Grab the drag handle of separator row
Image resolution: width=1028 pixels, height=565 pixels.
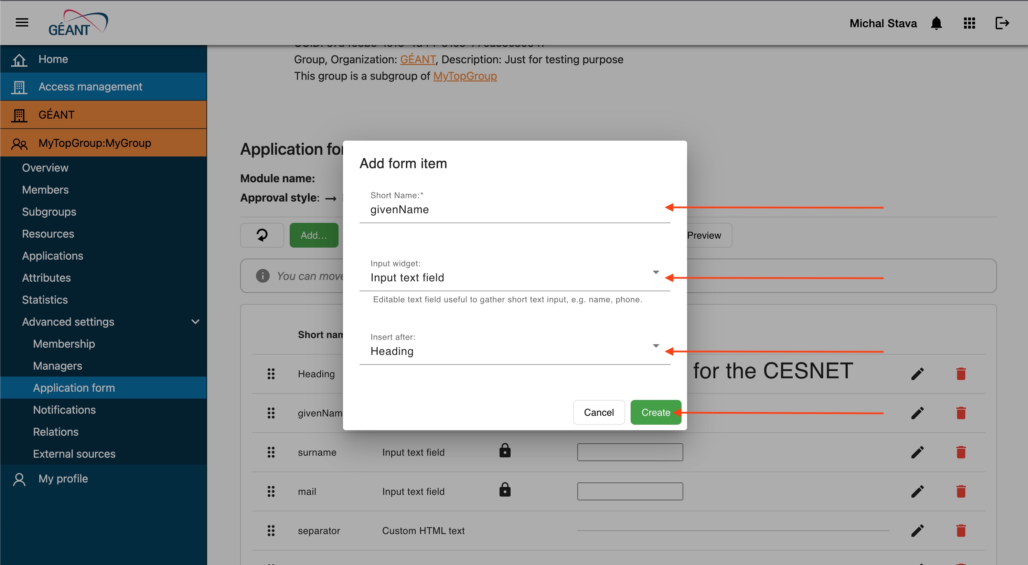click(x=271, y=531)
